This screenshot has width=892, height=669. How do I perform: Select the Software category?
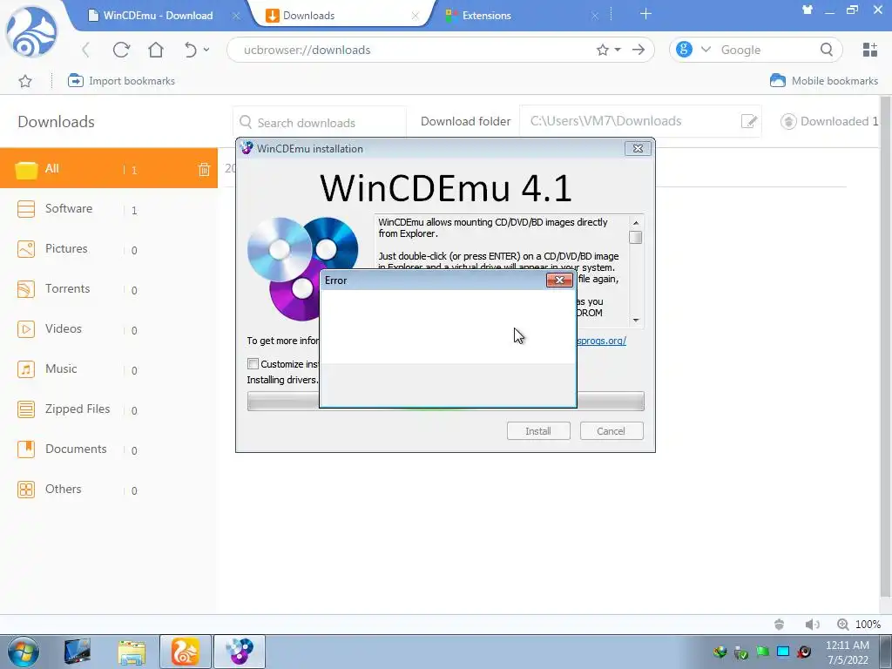(x=109, y=209)
